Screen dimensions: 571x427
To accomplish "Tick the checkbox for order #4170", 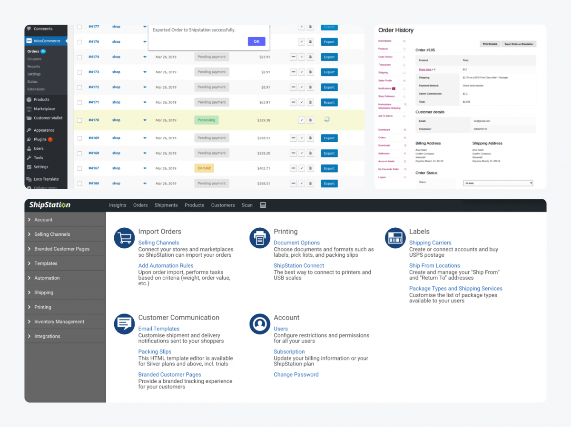I will [x=79, y=120].
